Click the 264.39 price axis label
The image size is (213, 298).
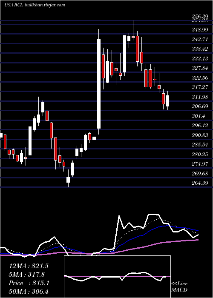pyautogui.click(x=200, y=183)
